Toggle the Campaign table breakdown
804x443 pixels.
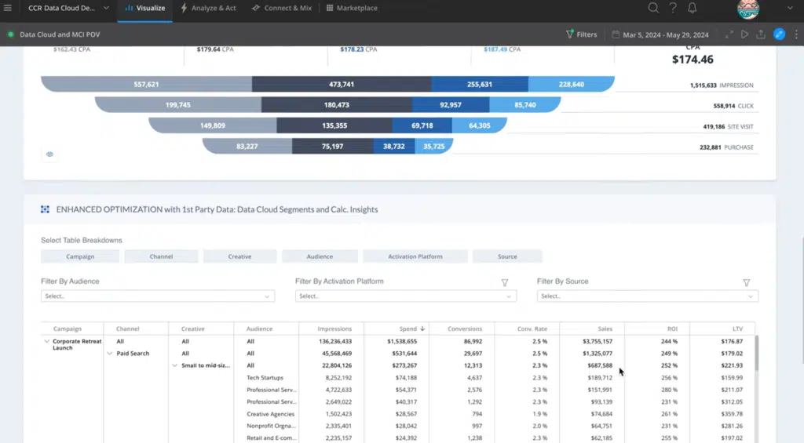pos(80,256)
